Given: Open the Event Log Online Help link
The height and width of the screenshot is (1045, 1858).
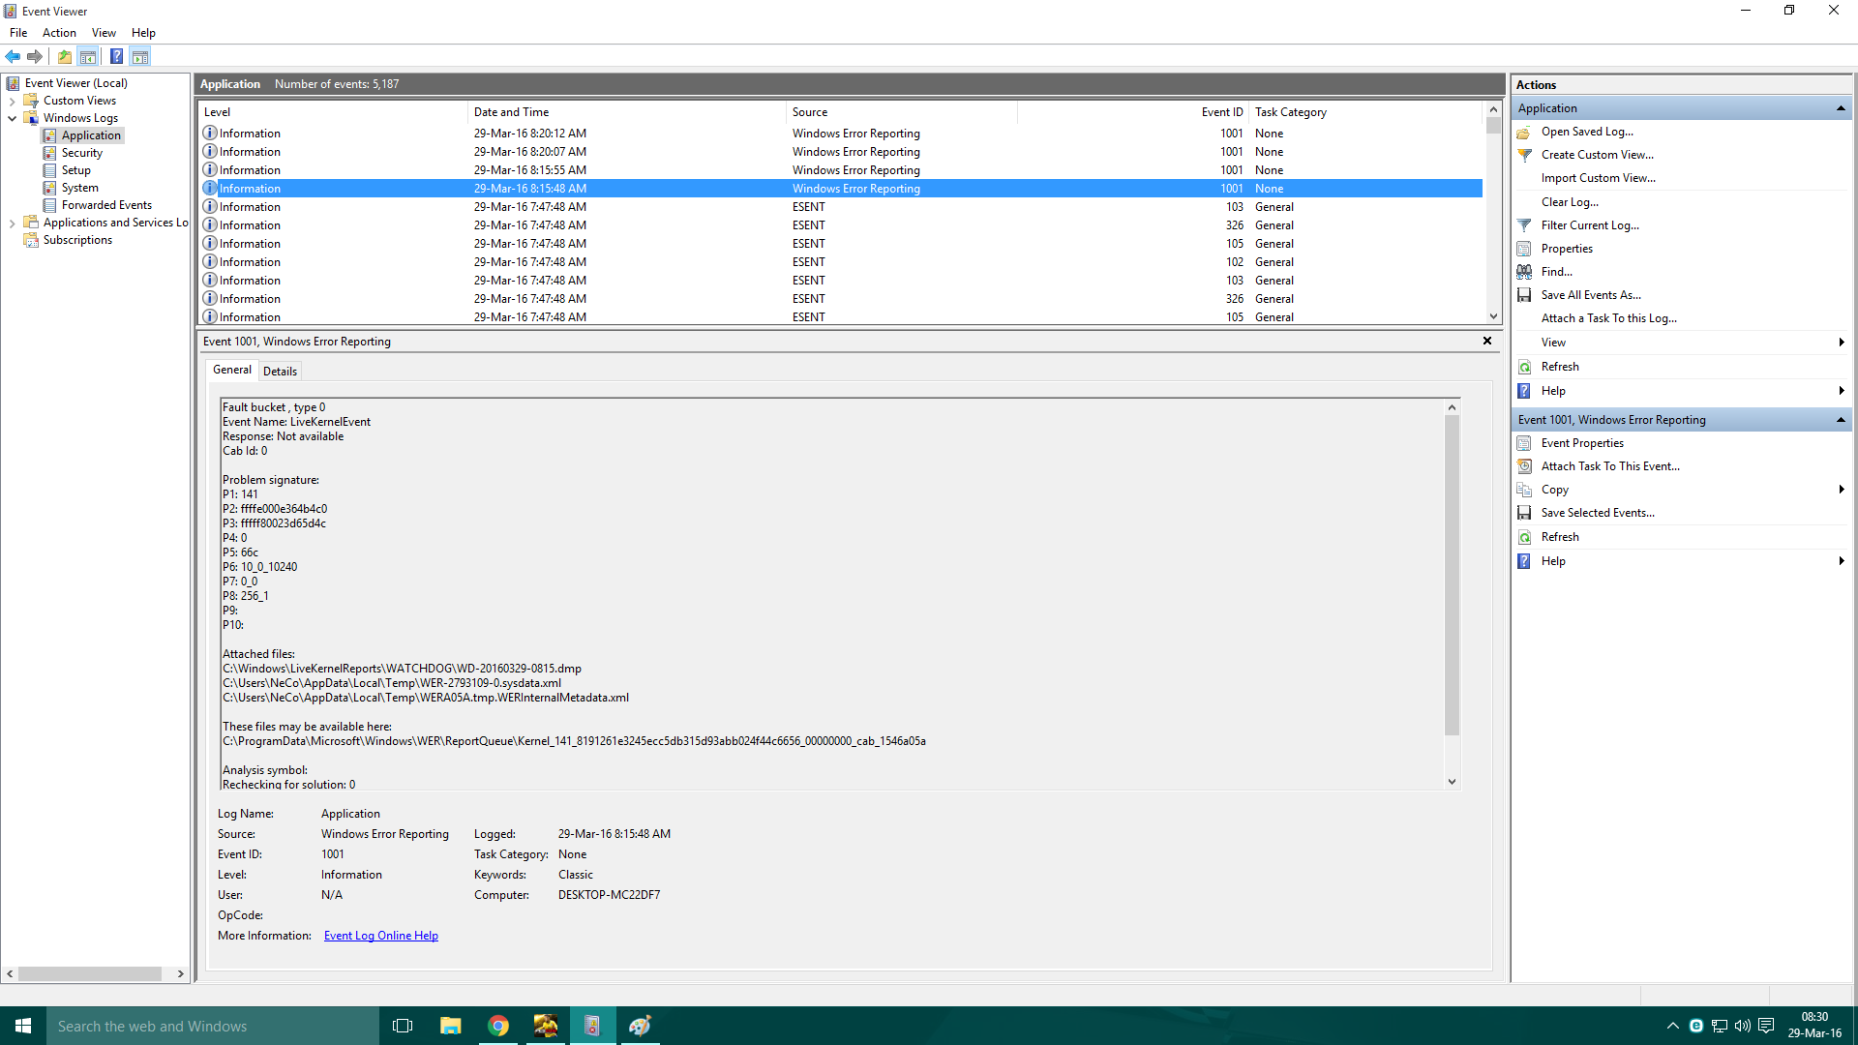Looking at the screenshot, I should 380,936.
